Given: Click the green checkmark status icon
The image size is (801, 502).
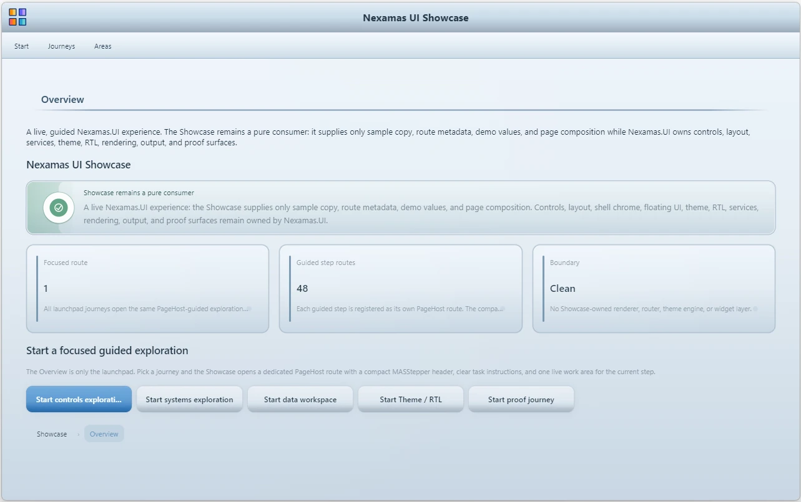Looking at the screenshot, I should (59, 208).
